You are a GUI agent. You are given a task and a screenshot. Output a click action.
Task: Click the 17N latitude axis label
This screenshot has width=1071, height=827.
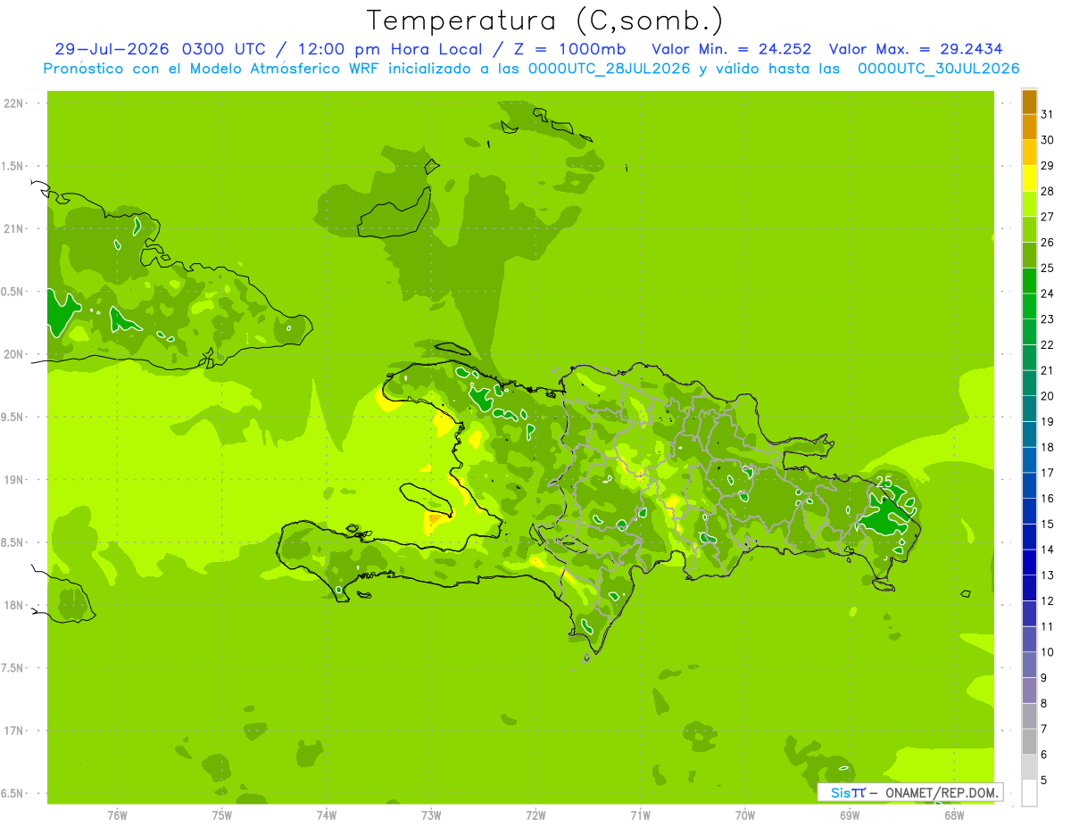[13, 731]
